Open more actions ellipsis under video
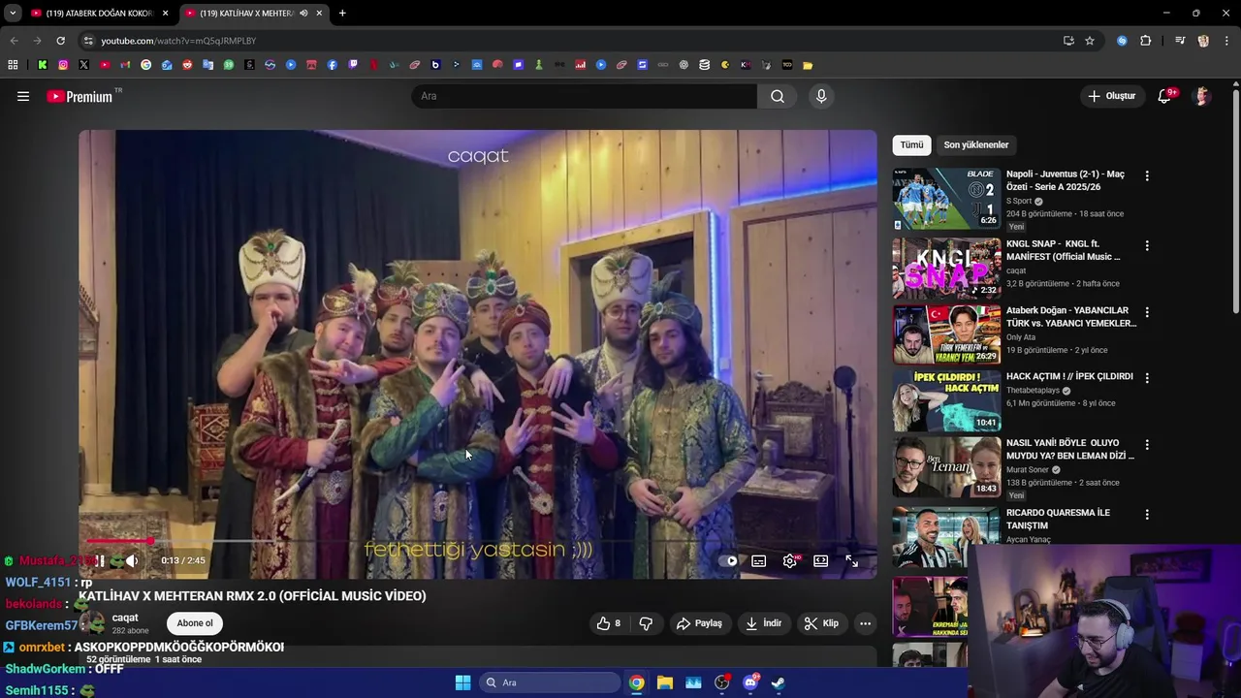The height and width of the screenshot is (698, 1241). point(865,623)
